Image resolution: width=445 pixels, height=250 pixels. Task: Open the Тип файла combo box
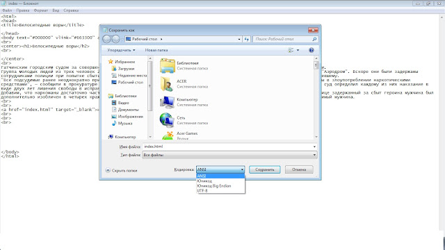point(229,155)
